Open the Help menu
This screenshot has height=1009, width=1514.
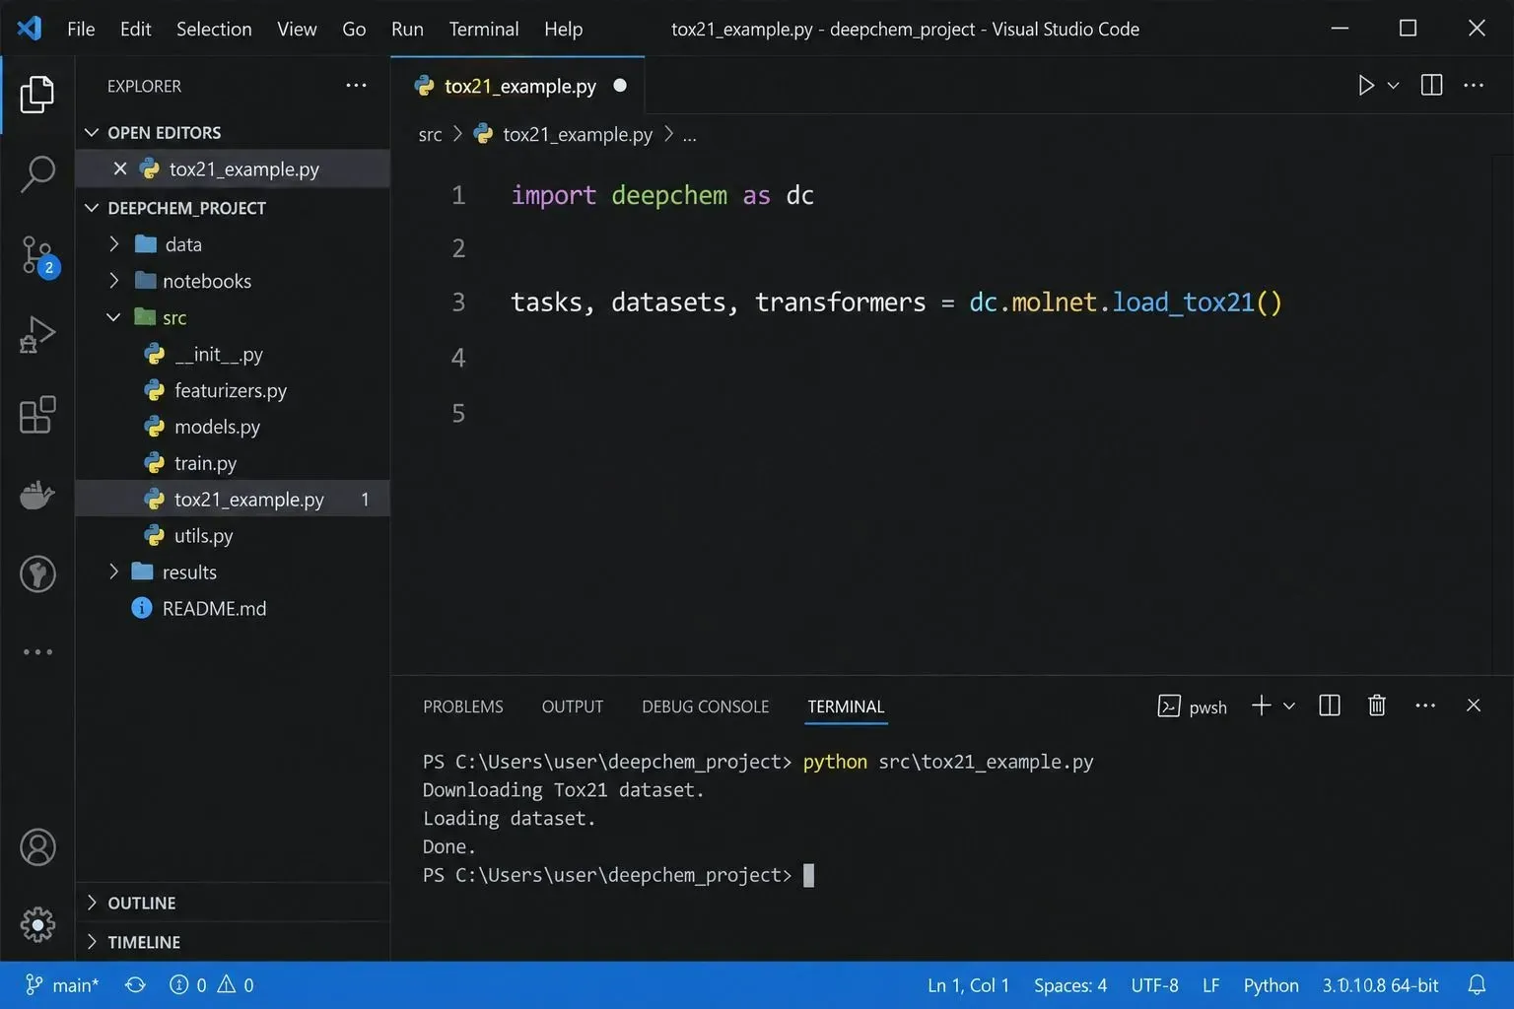pos(564,29)
